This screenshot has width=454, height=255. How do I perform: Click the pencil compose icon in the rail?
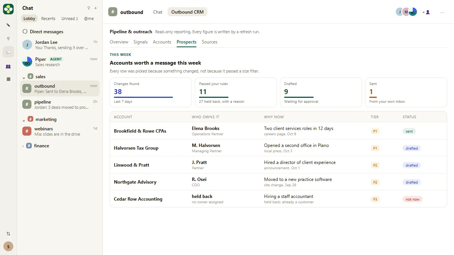(x=8, y=25)
